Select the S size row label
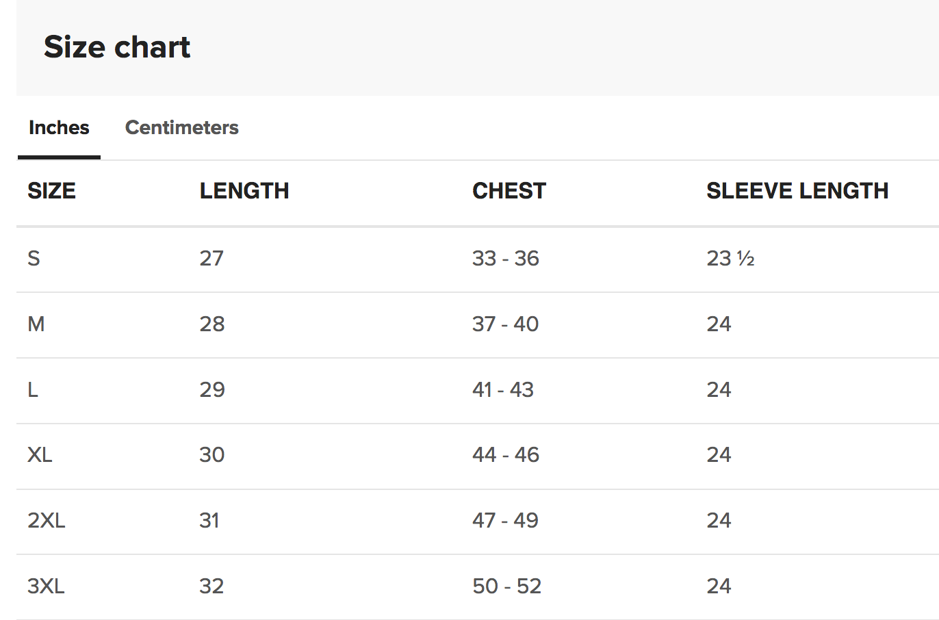The height and width of the screenshot is (620, 939). [34, 259]
